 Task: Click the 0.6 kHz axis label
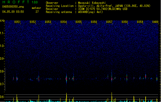pos(2,97)
